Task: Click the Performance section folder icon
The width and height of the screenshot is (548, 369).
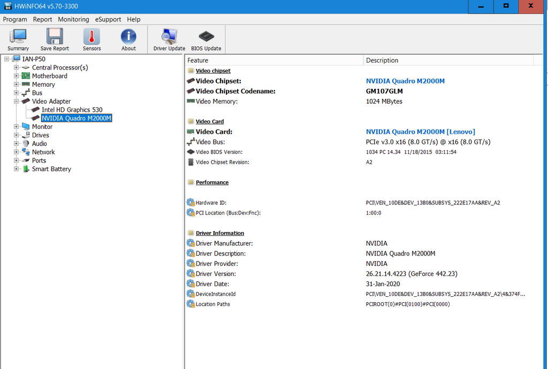Action: (191, 182)
